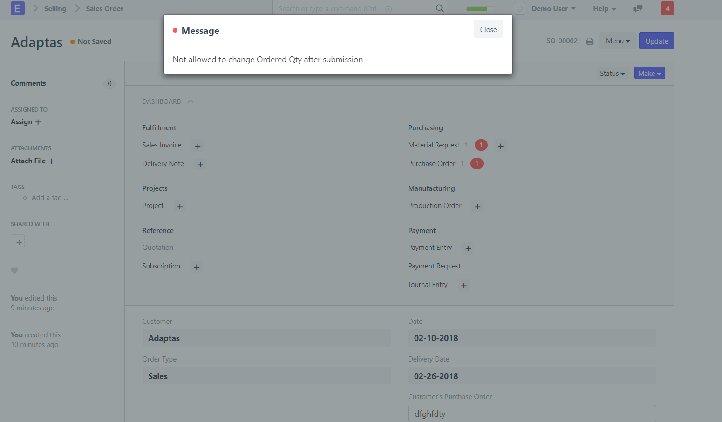Image resolution: width=722 pixels, height=422 pixels.
Task: Click the print icon next to SO-00002
Action: pyautogui.click(x=590, y=41)
